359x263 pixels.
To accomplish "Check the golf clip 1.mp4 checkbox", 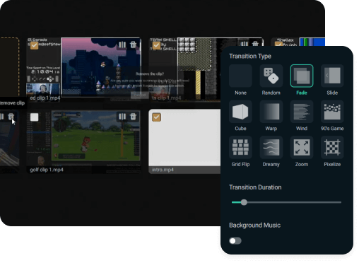I will 34,117.
